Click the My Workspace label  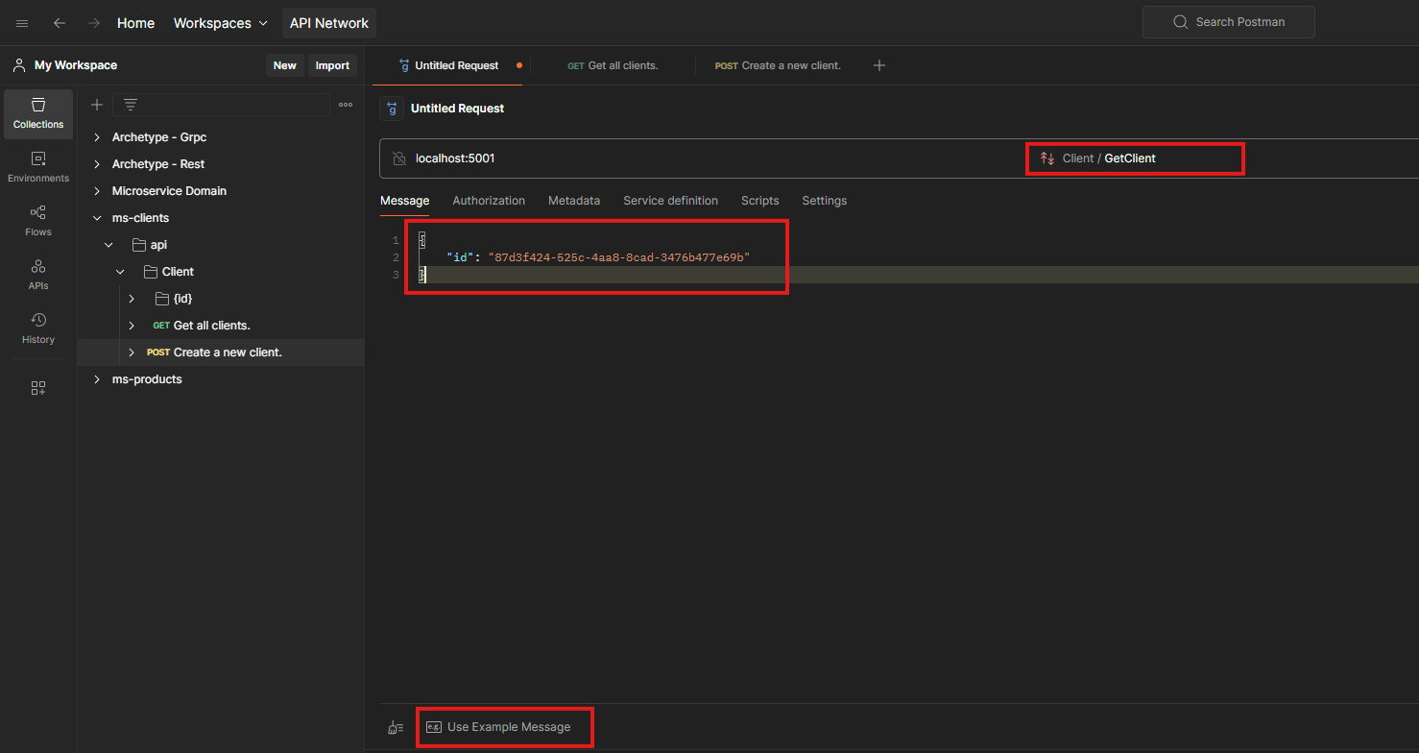[x=76, y=65]
